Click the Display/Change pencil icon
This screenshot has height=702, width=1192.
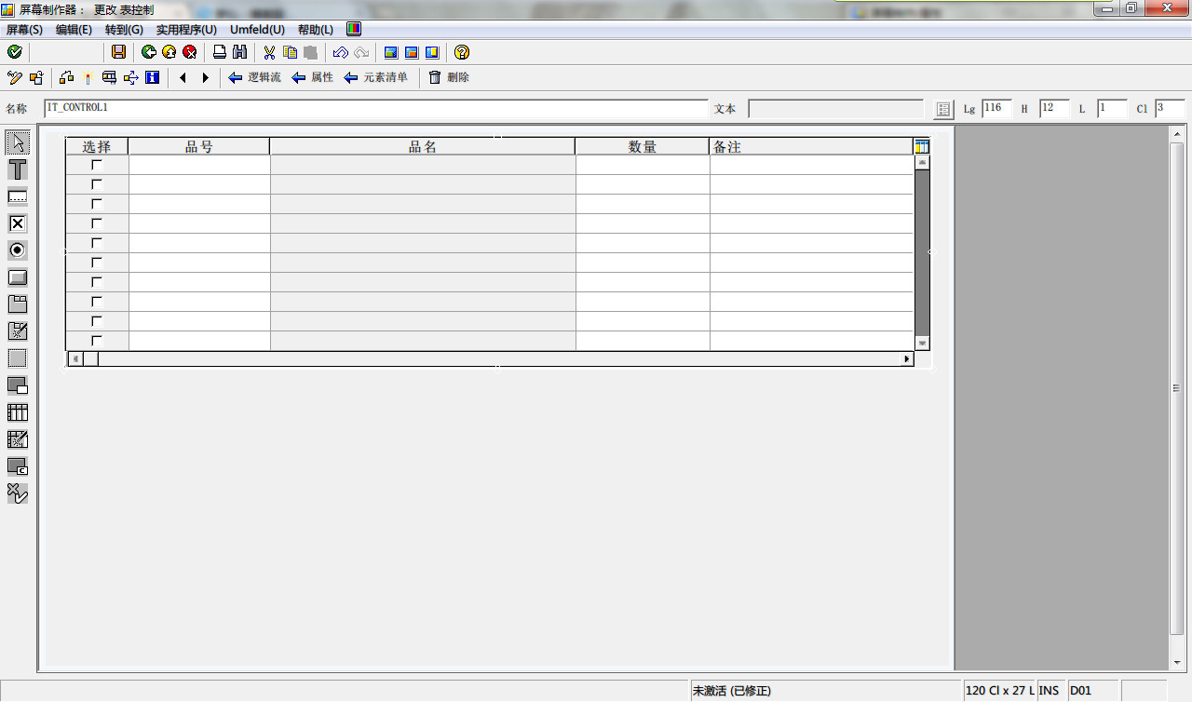tap(15, 77)
